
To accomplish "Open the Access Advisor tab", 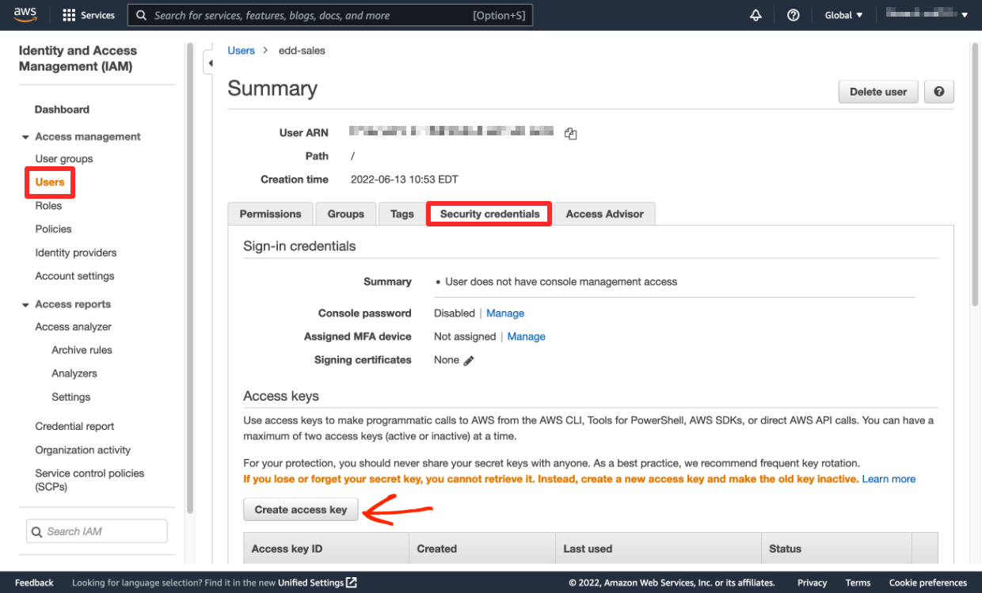I will pyautogui.click(x=604, y=213).
